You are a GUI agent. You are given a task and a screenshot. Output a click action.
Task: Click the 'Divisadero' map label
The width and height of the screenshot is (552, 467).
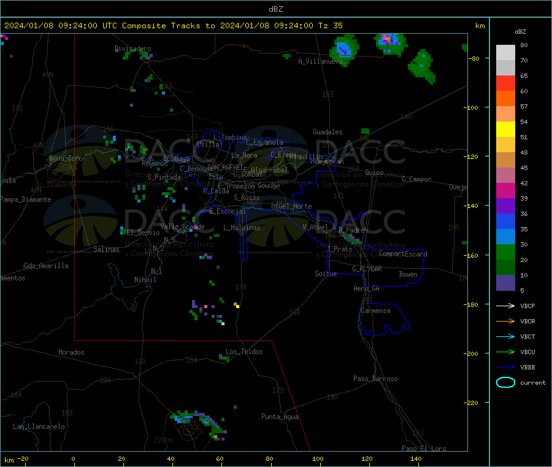pyautogui.click(x=132, y=48)
